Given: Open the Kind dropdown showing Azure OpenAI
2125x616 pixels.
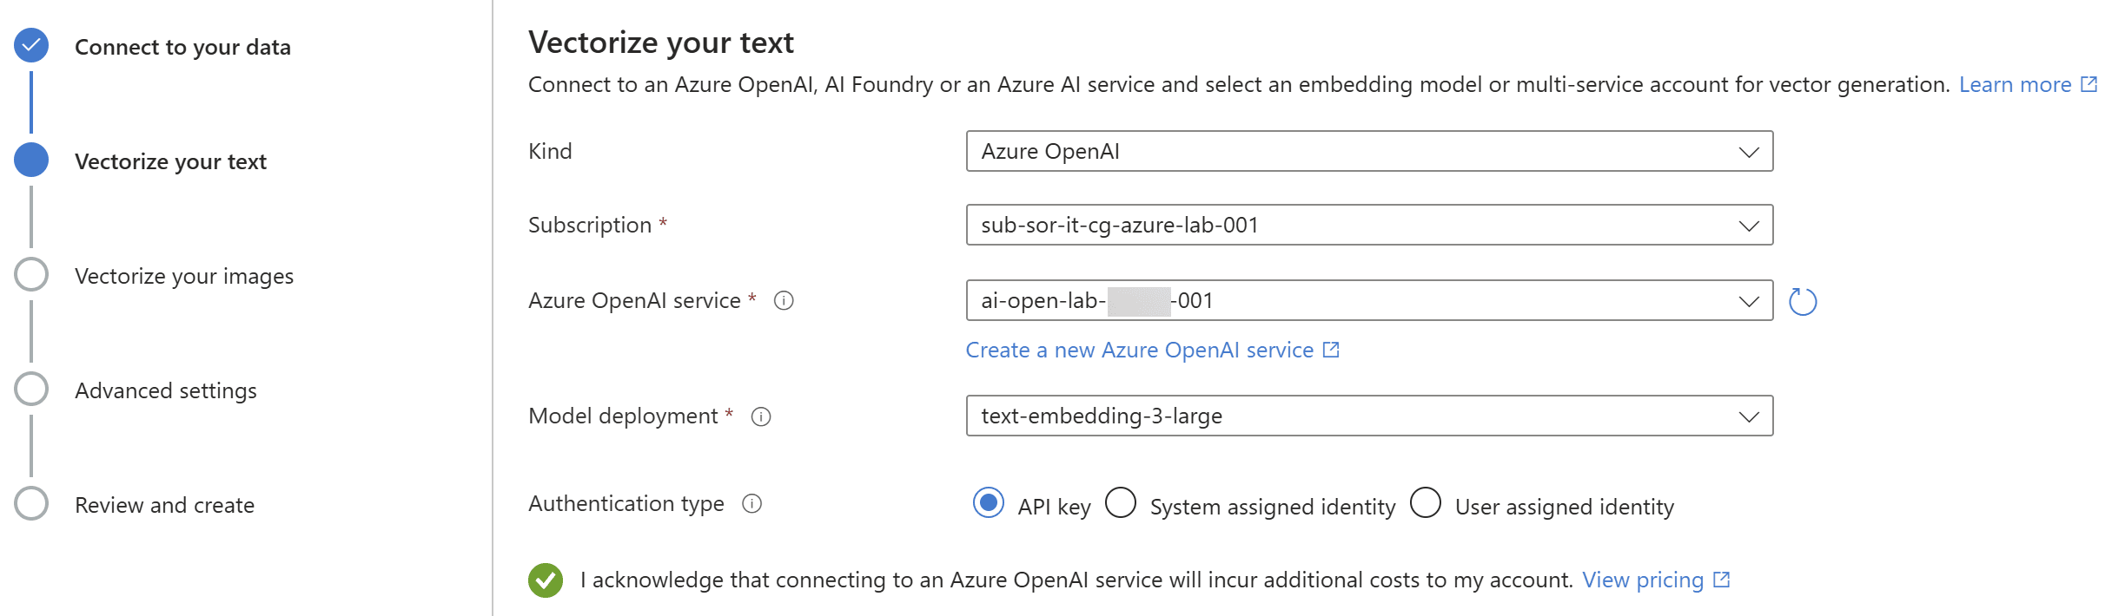Looking at the screenshot, I should coord(1369,151).
